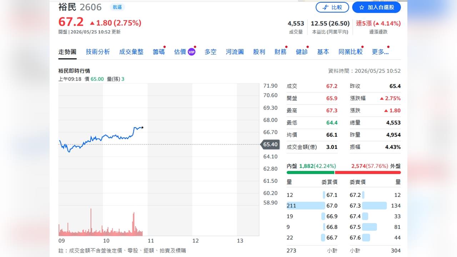
Task: Click the latest price dot on chart line
Action: (x=142, y=127)
